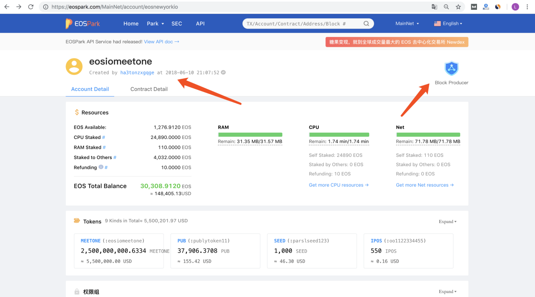Click the US flag language icon
535x297 pixels.
click(x=437, y=24)
